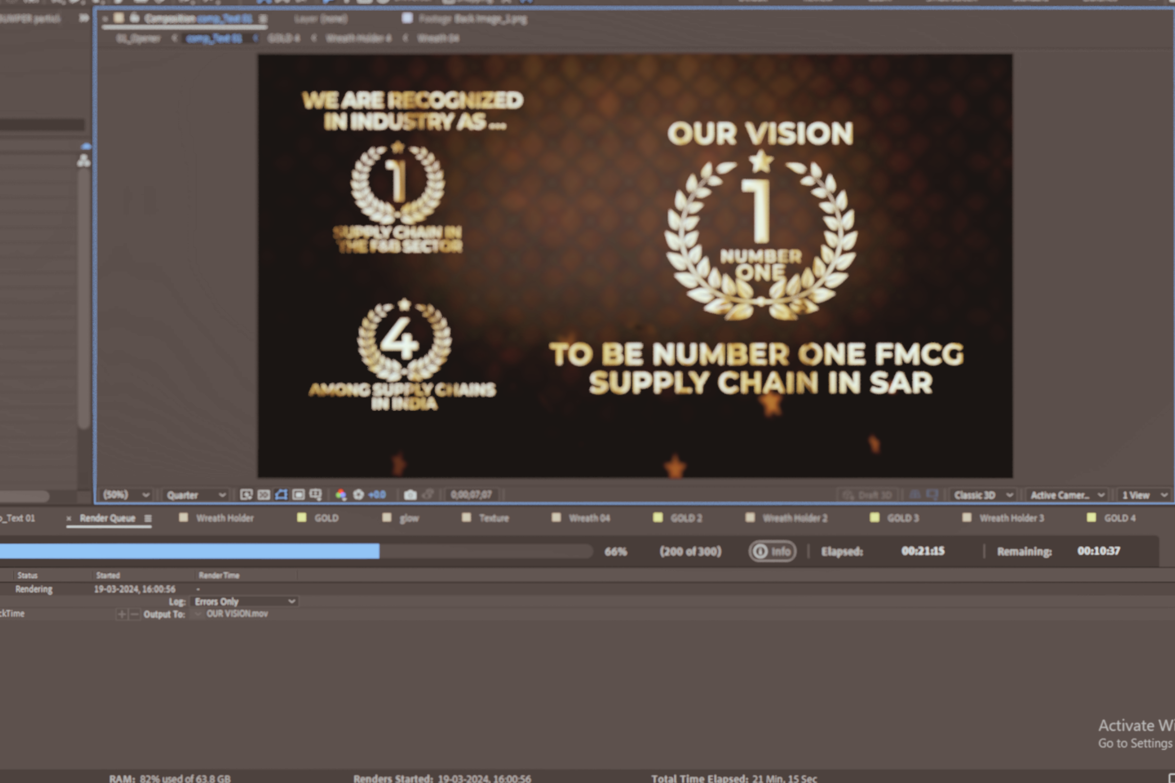
Task: Toggle transparency grid in viewer
Action: tap(264, 495)
